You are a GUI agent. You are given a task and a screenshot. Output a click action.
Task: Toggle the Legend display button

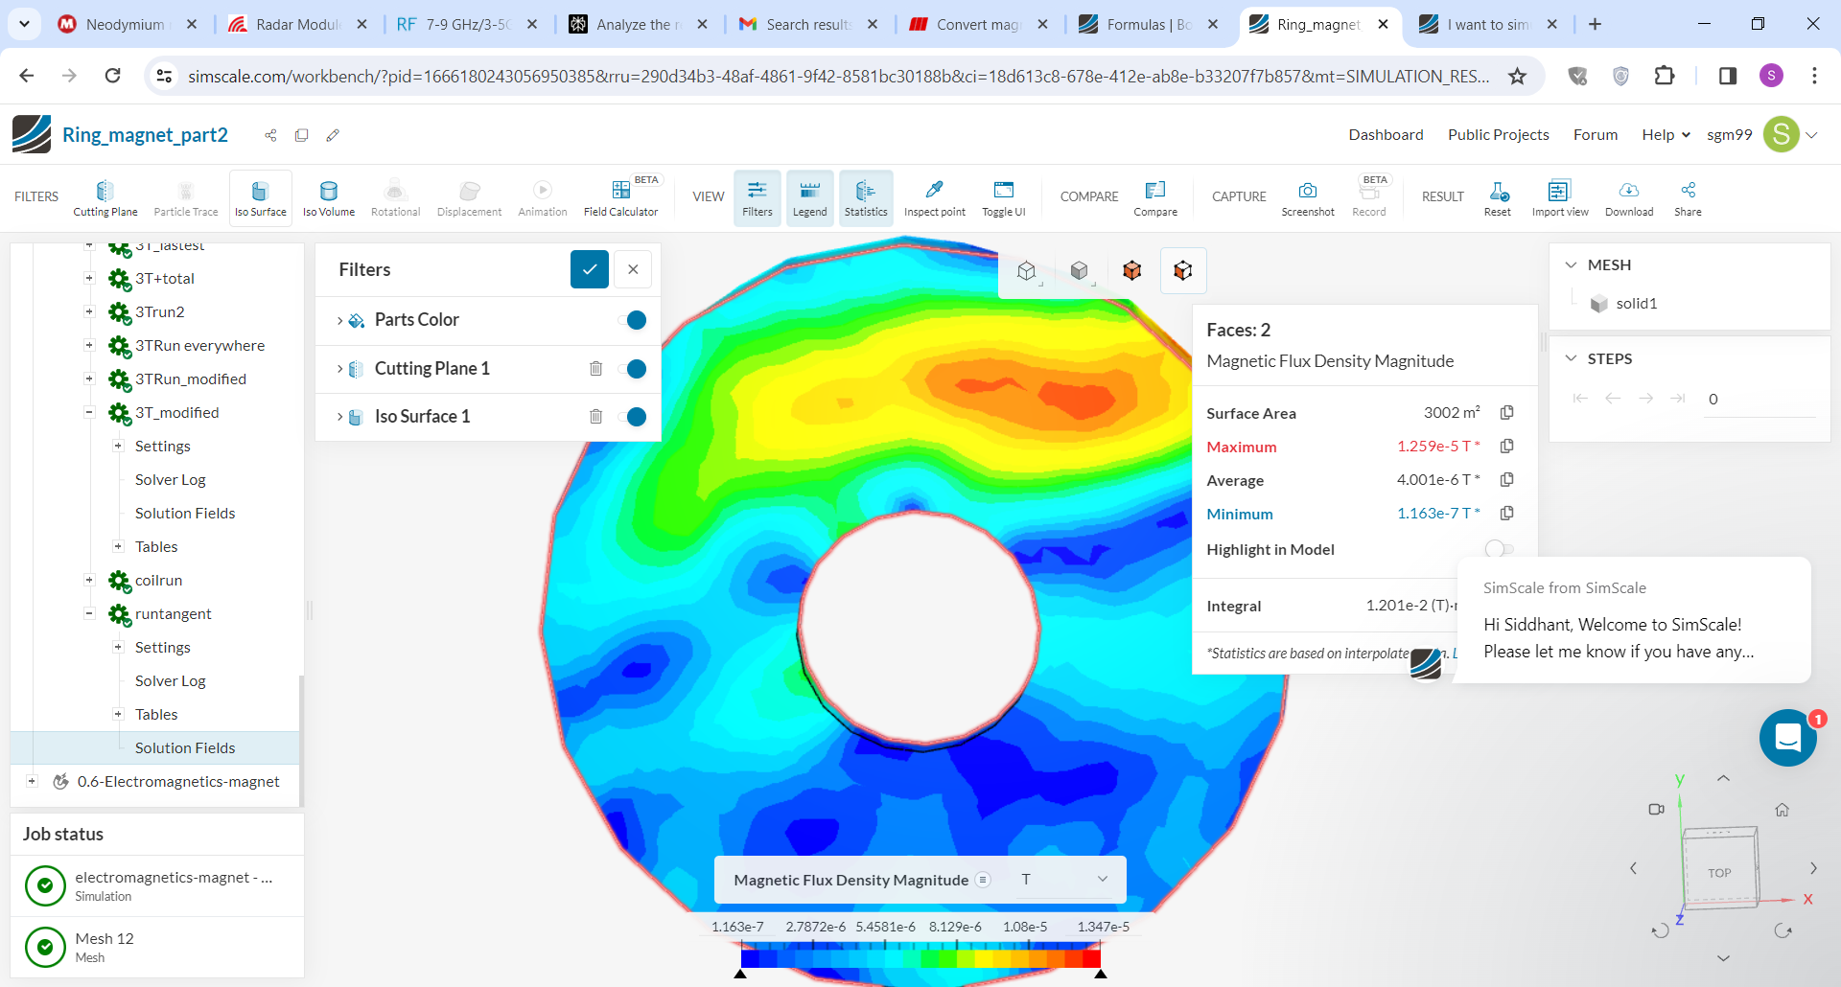[x=809, y=197]
